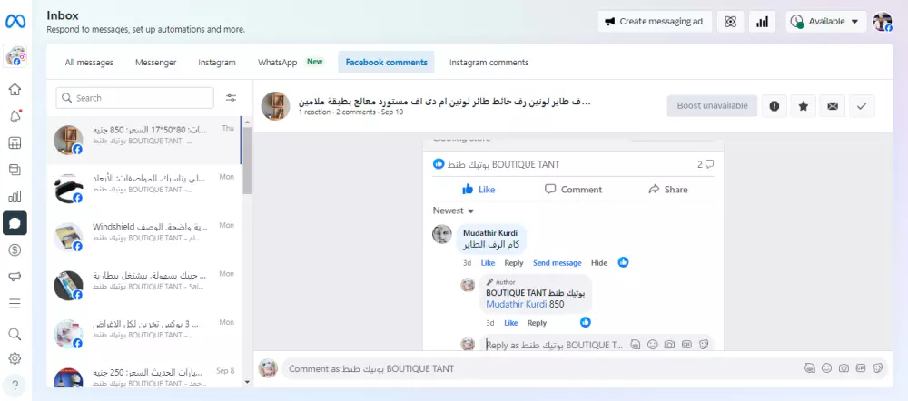
Task: Open the Monetization dollar icon
Action: (x=15, y=250)
